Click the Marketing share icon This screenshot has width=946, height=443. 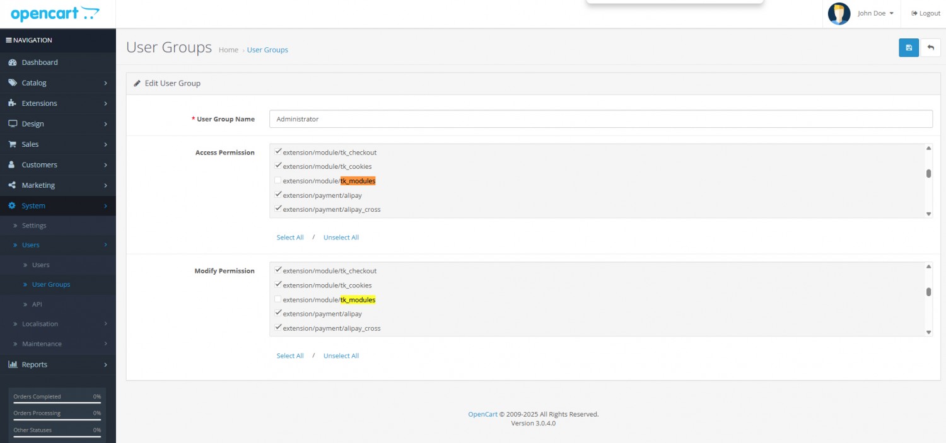[12, 185]
